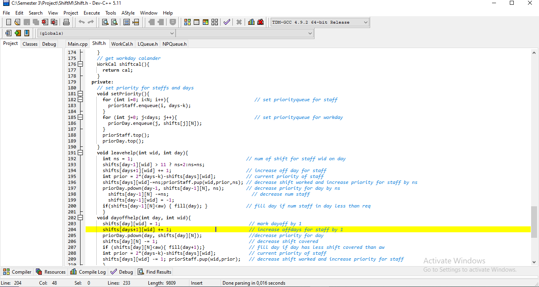Select the Debug tab in the side panel
Viewport: 539px width, 287px height.
point(49,44)
